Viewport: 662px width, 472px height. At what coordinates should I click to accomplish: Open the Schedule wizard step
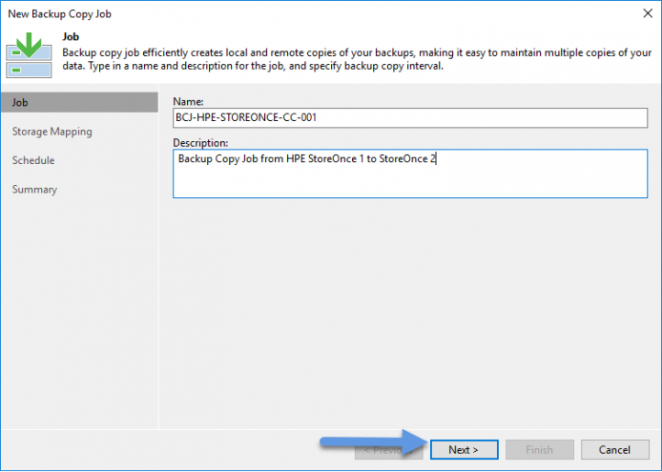pos(33,160)
